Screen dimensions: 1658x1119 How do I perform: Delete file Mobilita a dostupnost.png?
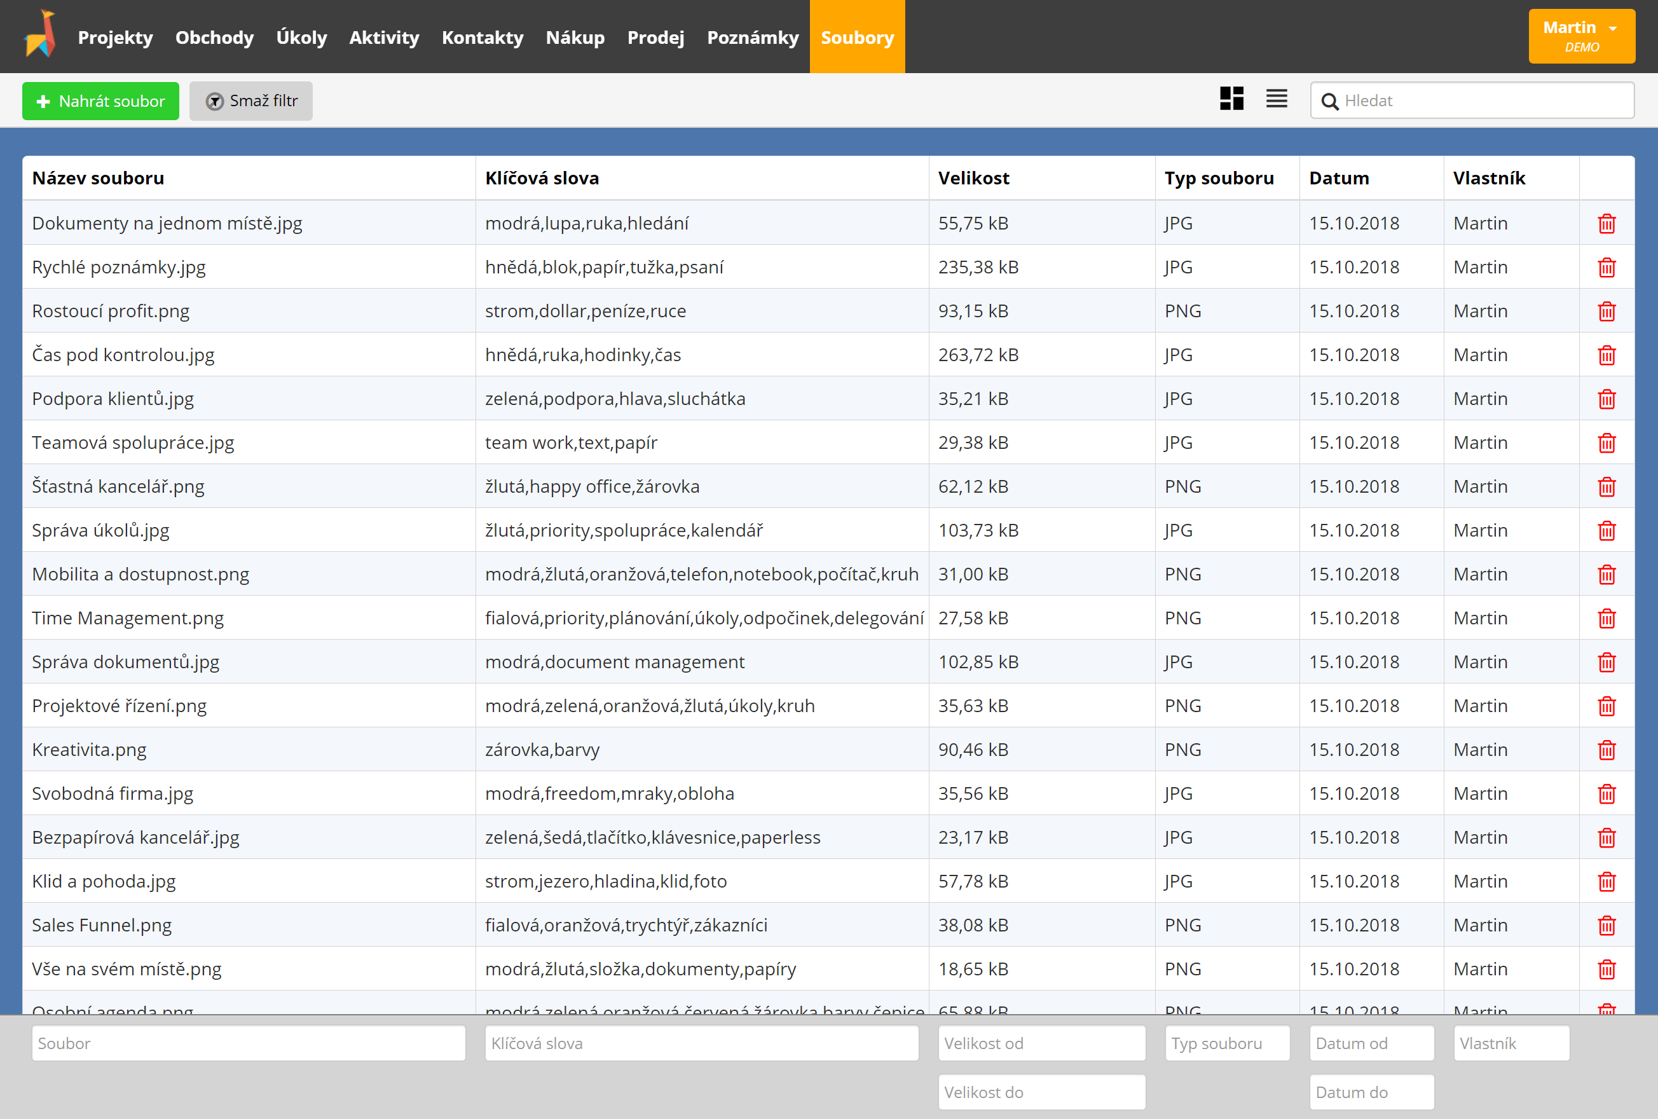tap(1606, 575)
